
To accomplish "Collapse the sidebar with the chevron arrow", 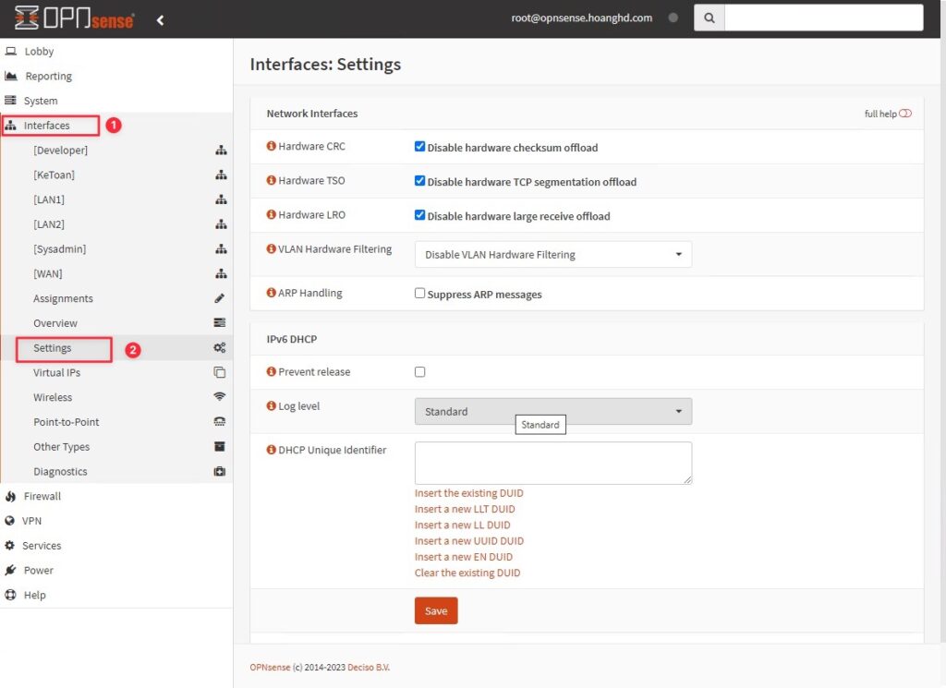I will (160, 20).
